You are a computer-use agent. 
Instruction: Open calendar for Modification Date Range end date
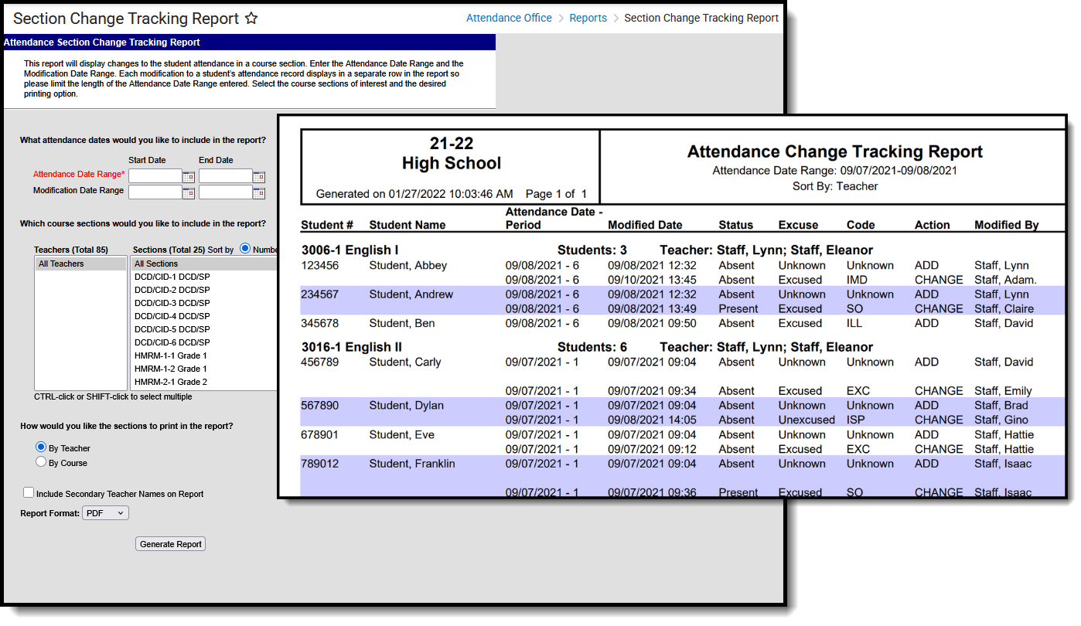259,192
